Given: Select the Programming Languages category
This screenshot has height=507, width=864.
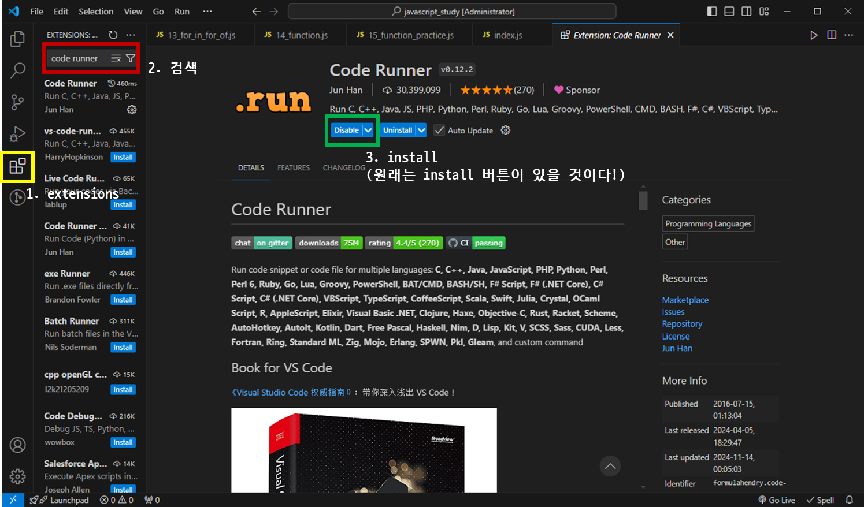Looking at the screenshot, I should pos(708,224).
